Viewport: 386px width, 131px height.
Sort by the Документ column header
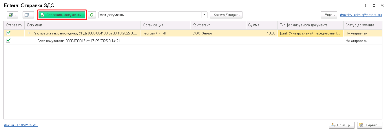pos(83,25)
